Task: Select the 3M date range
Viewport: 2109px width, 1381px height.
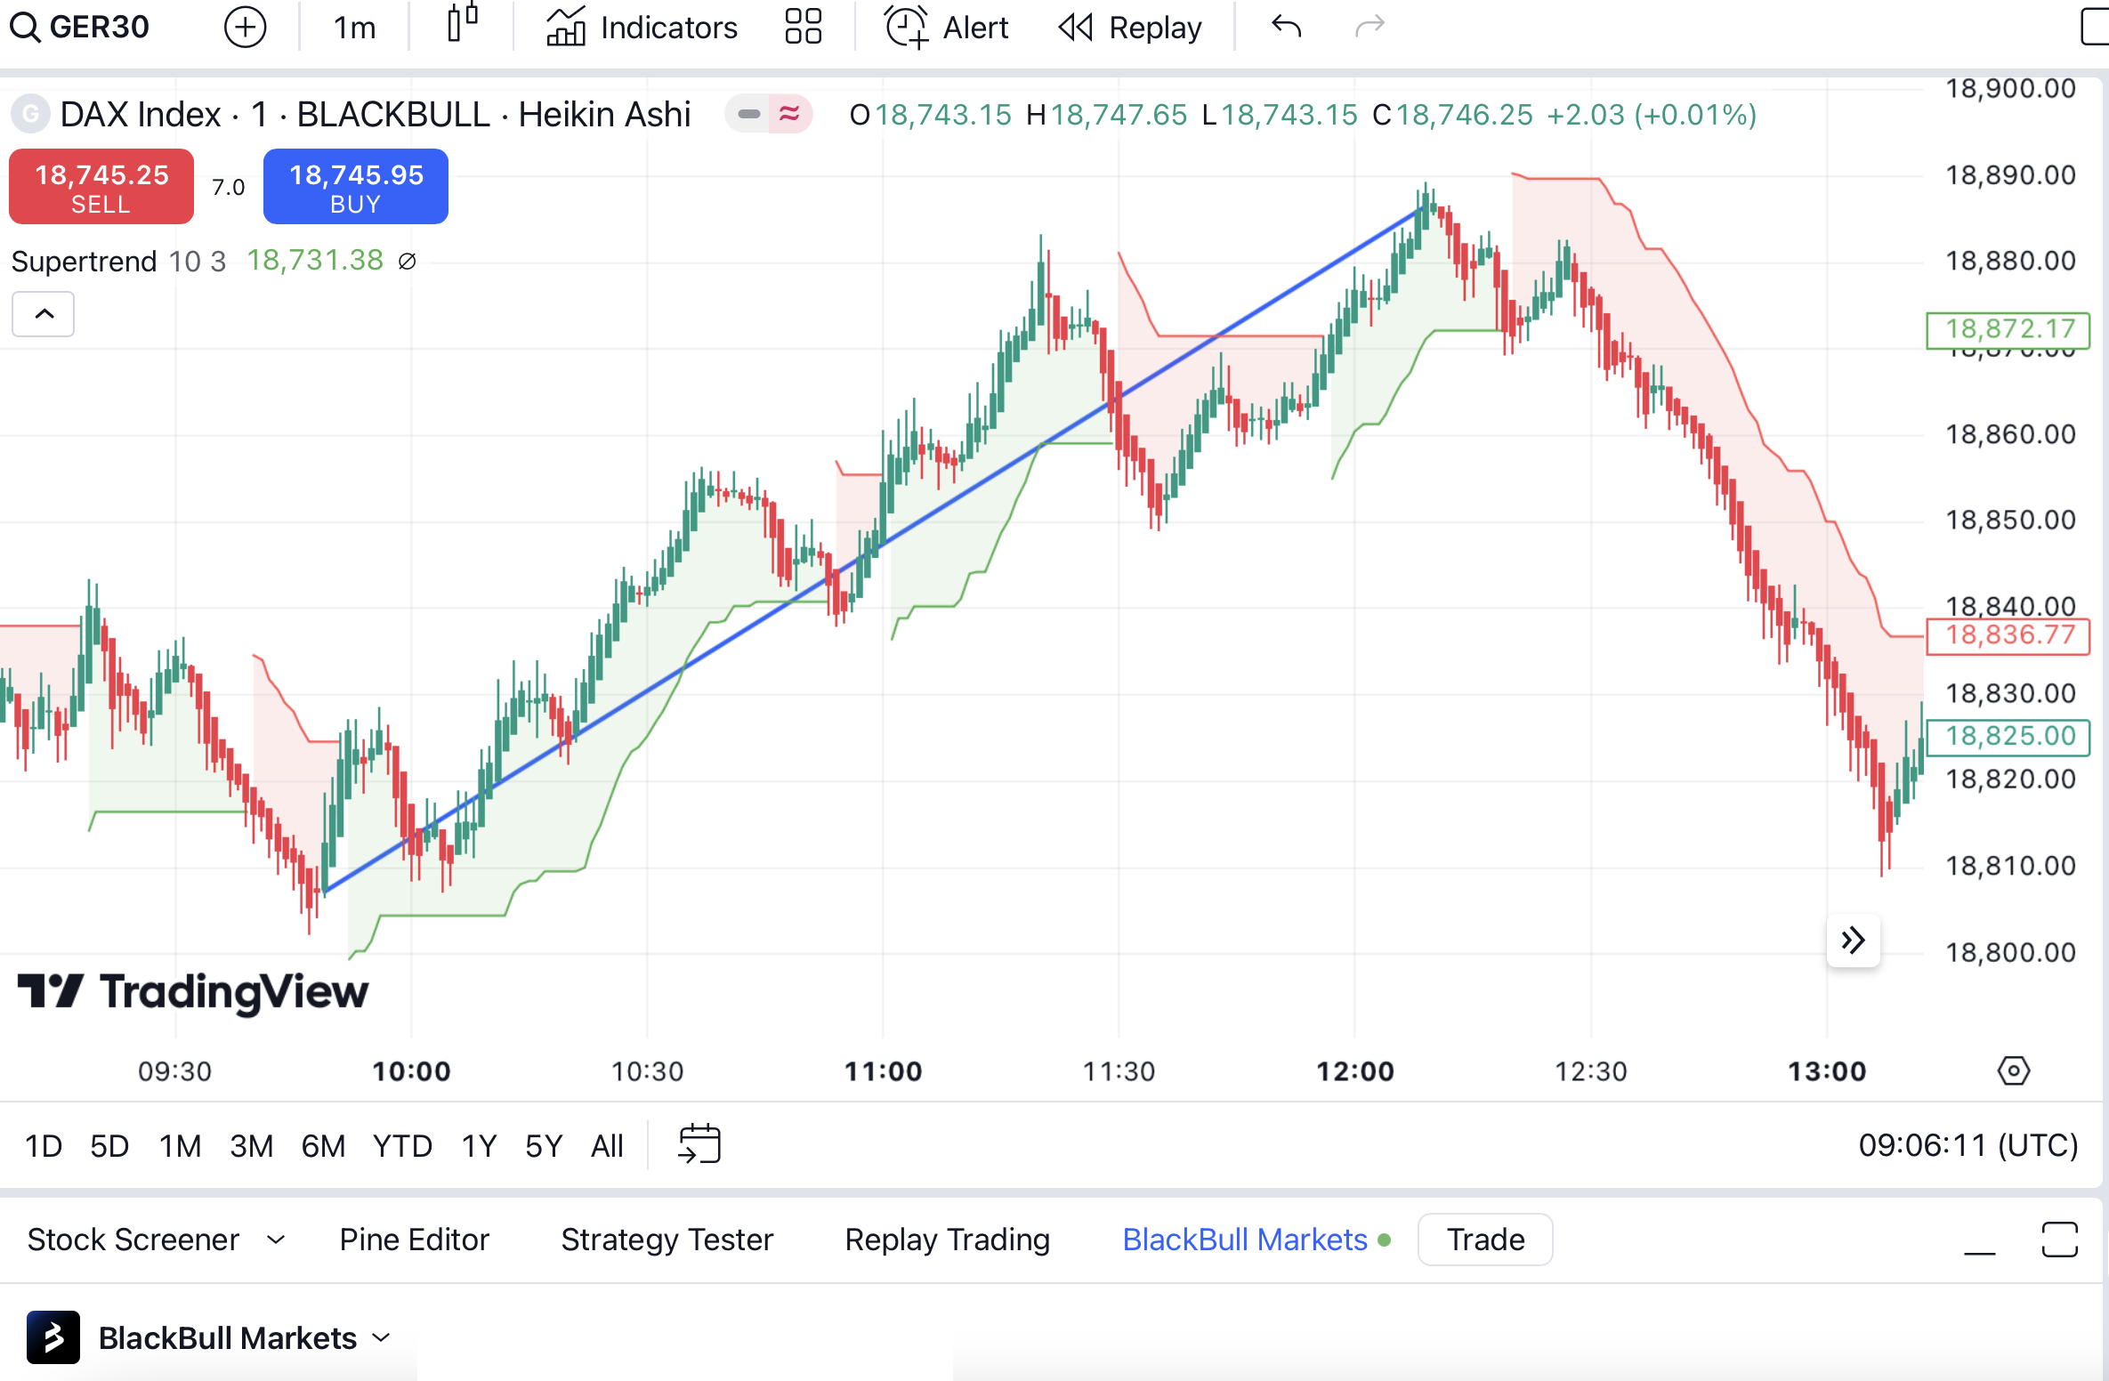Action: 251,1146
